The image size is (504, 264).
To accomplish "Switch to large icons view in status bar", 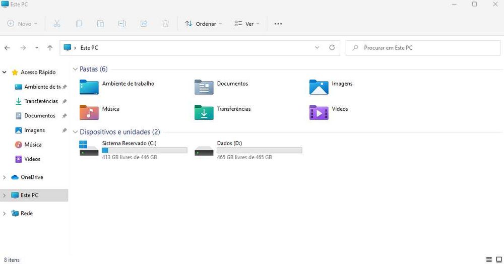I will pos(499,259).
